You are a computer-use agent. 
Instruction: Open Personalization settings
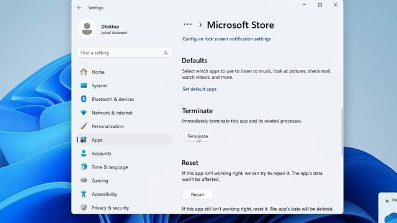coord(125,126)
